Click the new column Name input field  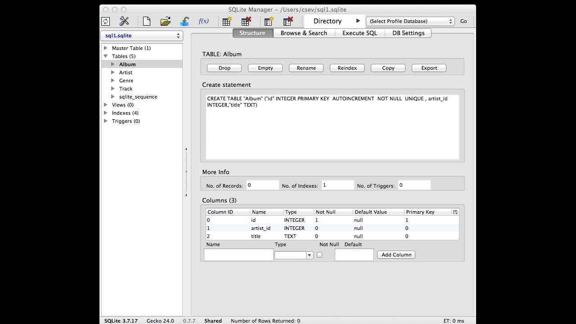coord(238,255)
